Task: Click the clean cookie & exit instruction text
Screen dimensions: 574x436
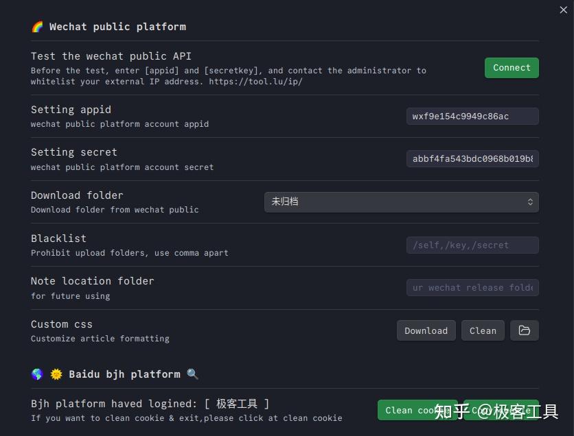Action: coord(187,418)
